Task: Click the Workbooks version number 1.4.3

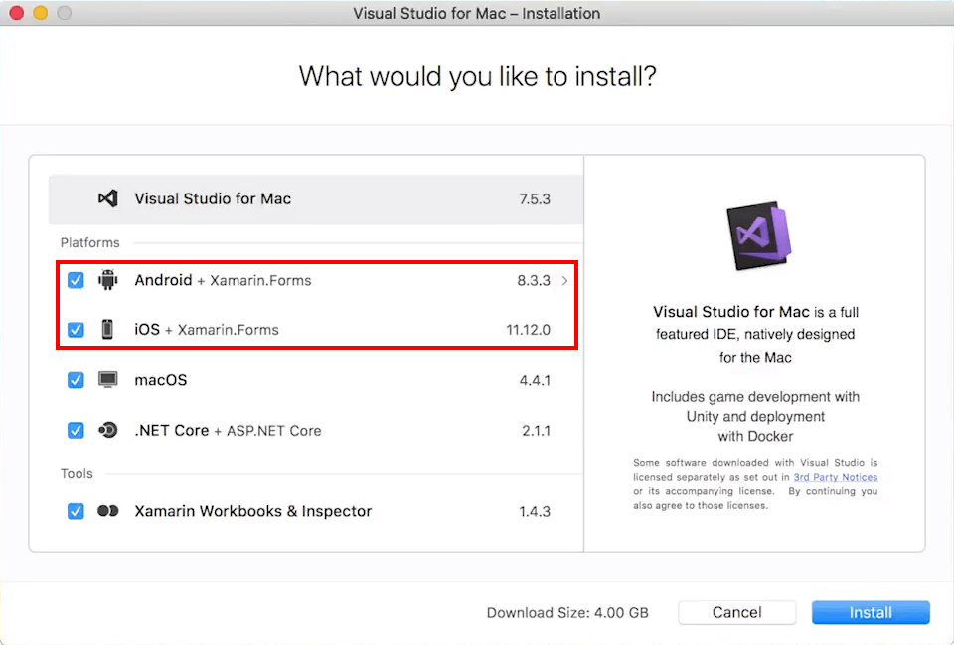Action: [x=535, y=511]
